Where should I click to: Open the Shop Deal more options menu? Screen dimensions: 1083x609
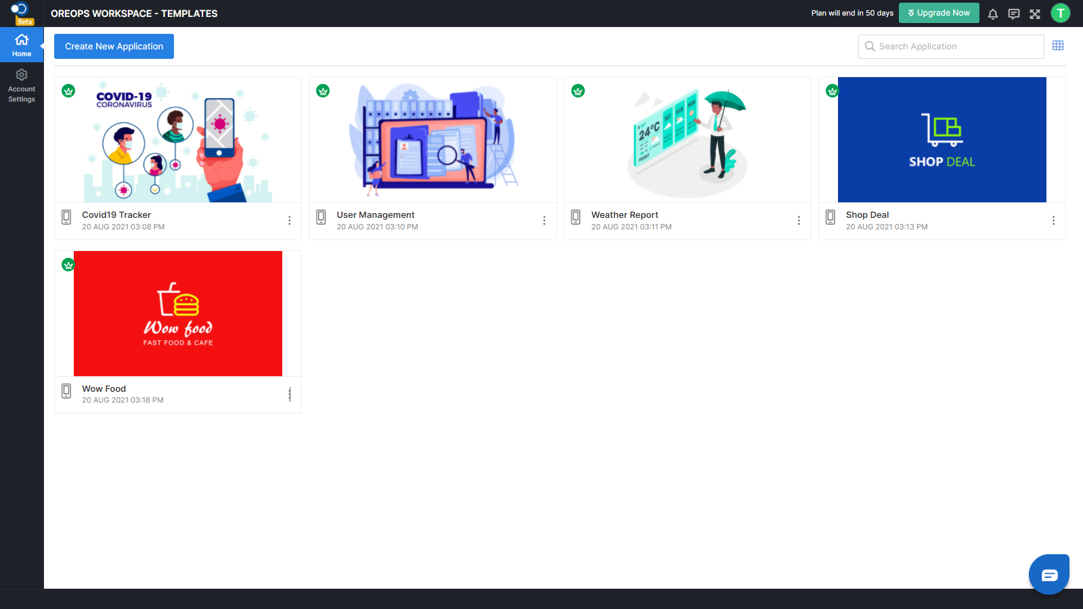click(1053, 221)
